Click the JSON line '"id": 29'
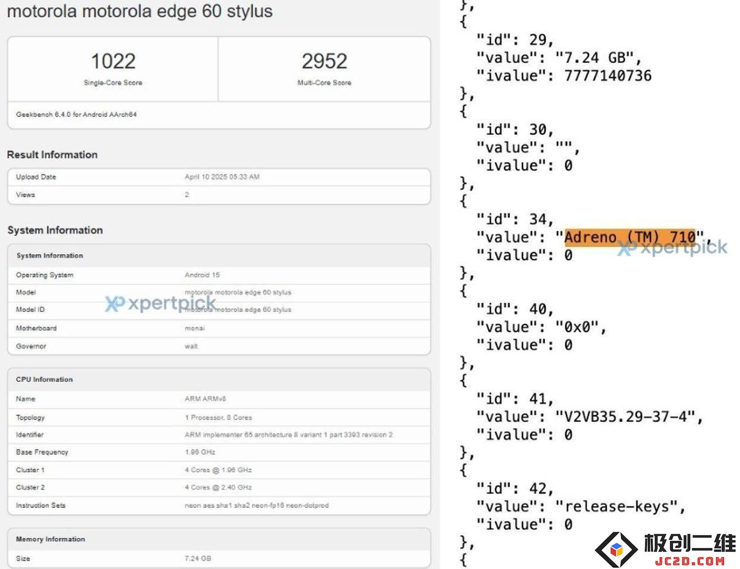This screenshot has width=740, height=569. click(515, 40)
